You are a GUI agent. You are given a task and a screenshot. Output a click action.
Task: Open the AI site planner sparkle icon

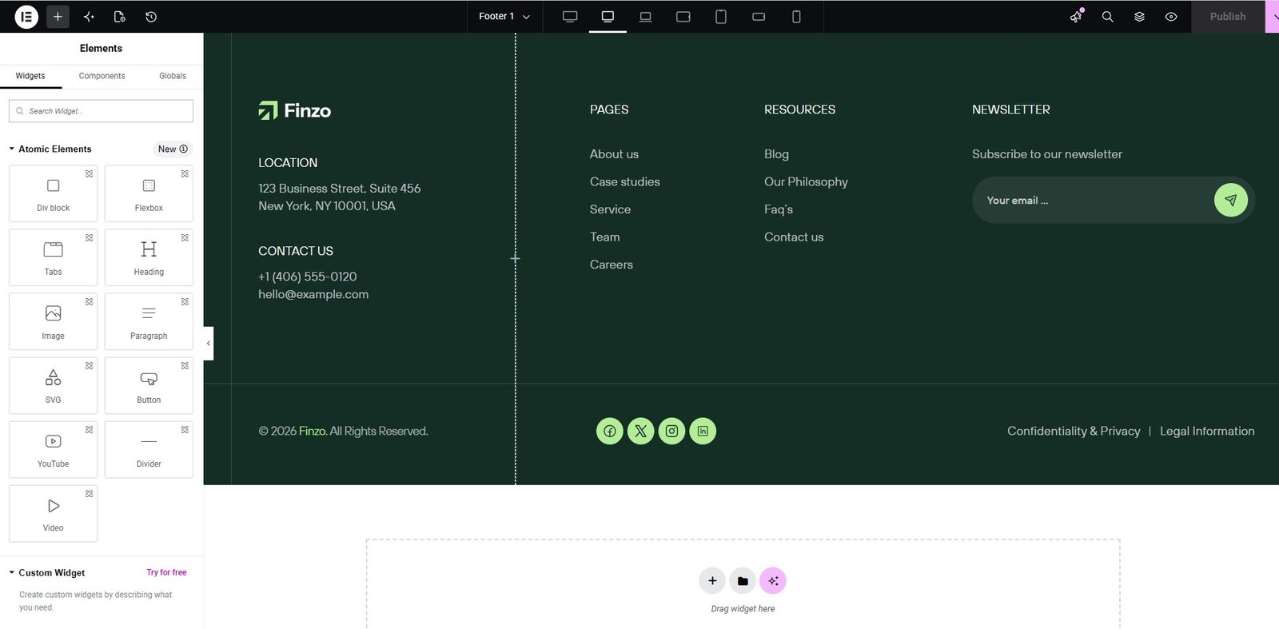click(89, 16)
